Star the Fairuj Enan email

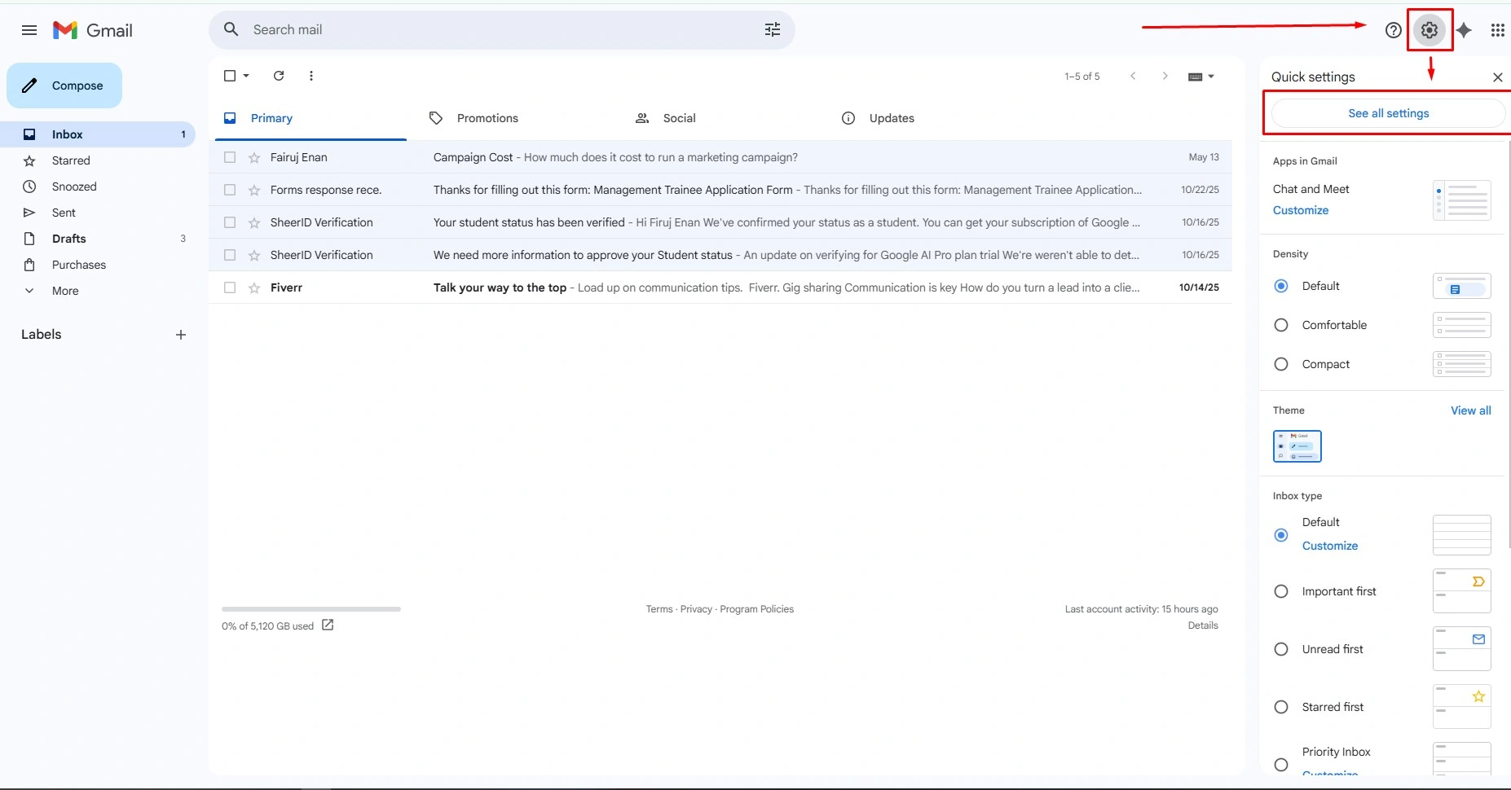pyautogui.click(x=254, y=157)
